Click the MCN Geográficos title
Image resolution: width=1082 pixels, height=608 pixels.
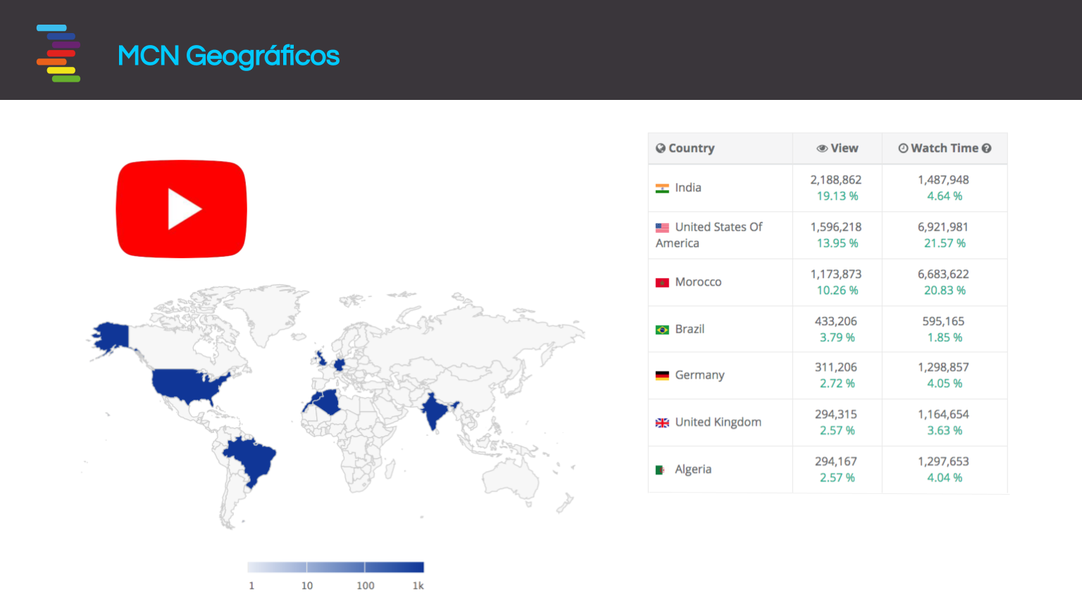[228, 56]
